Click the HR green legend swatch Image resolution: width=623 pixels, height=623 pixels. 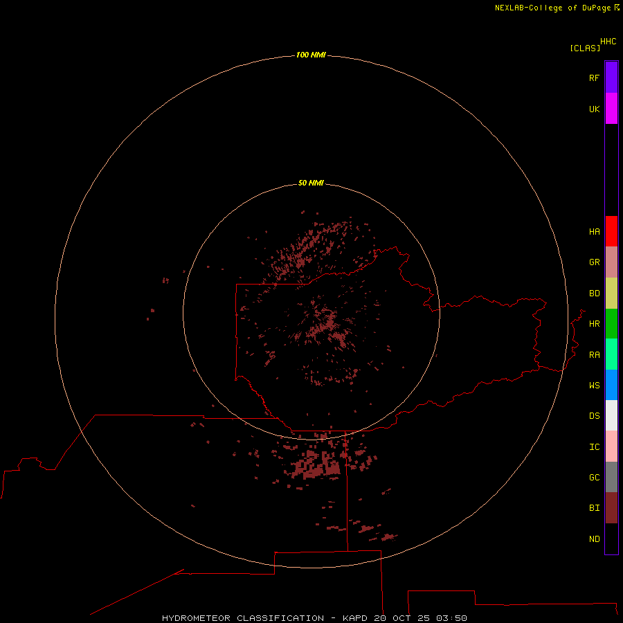pyautogui.click(x=611, y=324)
